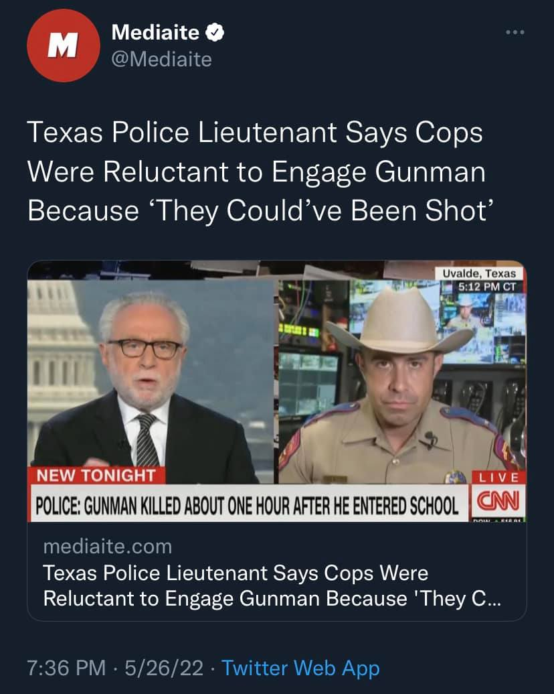
Task: Open the link card article title
Action: (272, 585)
